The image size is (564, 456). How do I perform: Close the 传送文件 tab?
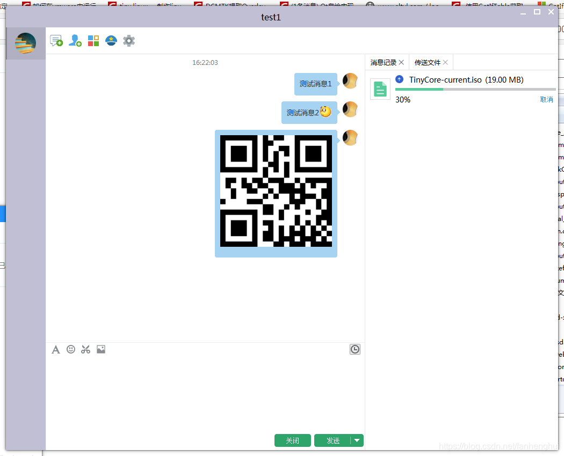(x=445, y=62)
